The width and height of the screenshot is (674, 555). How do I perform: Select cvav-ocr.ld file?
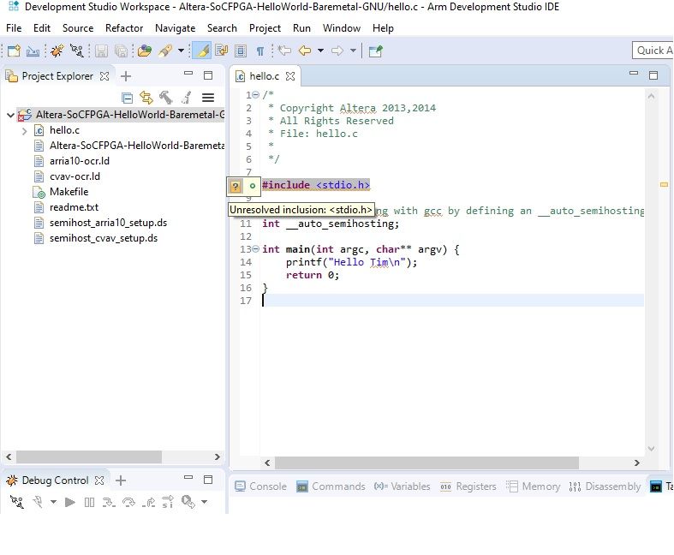point(75,176)
